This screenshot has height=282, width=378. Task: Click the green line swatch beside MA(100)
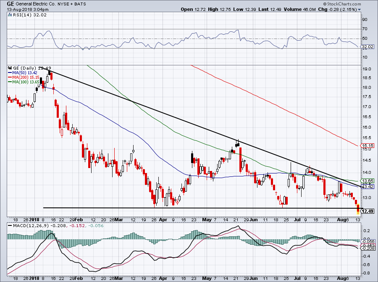click(10, 82)
